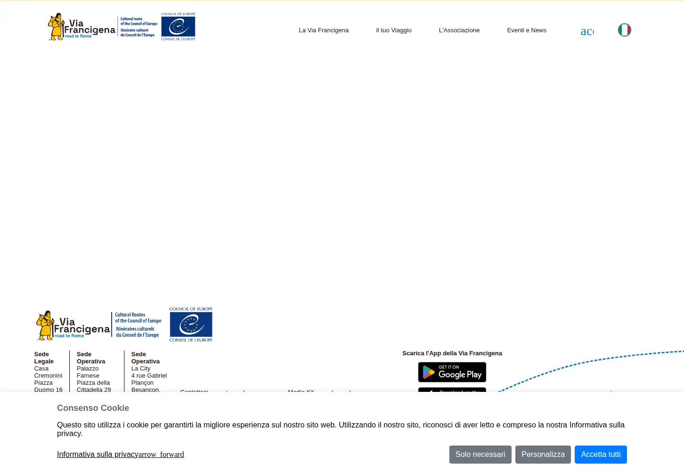Click the "Casa Cremonini" address text
The image size is (684, 475).
(48, 372)
